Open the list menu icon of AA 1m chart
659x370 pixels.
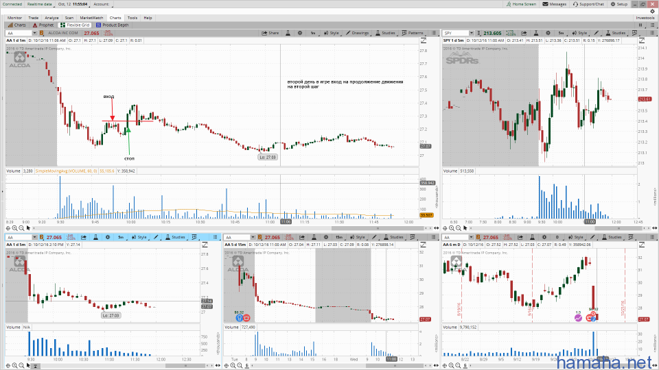coord(433,33)
